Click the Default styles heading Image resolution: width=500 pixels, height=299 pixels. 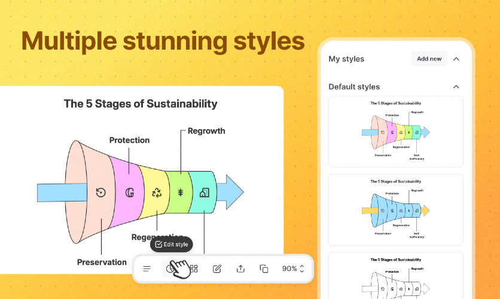point(354,87)
